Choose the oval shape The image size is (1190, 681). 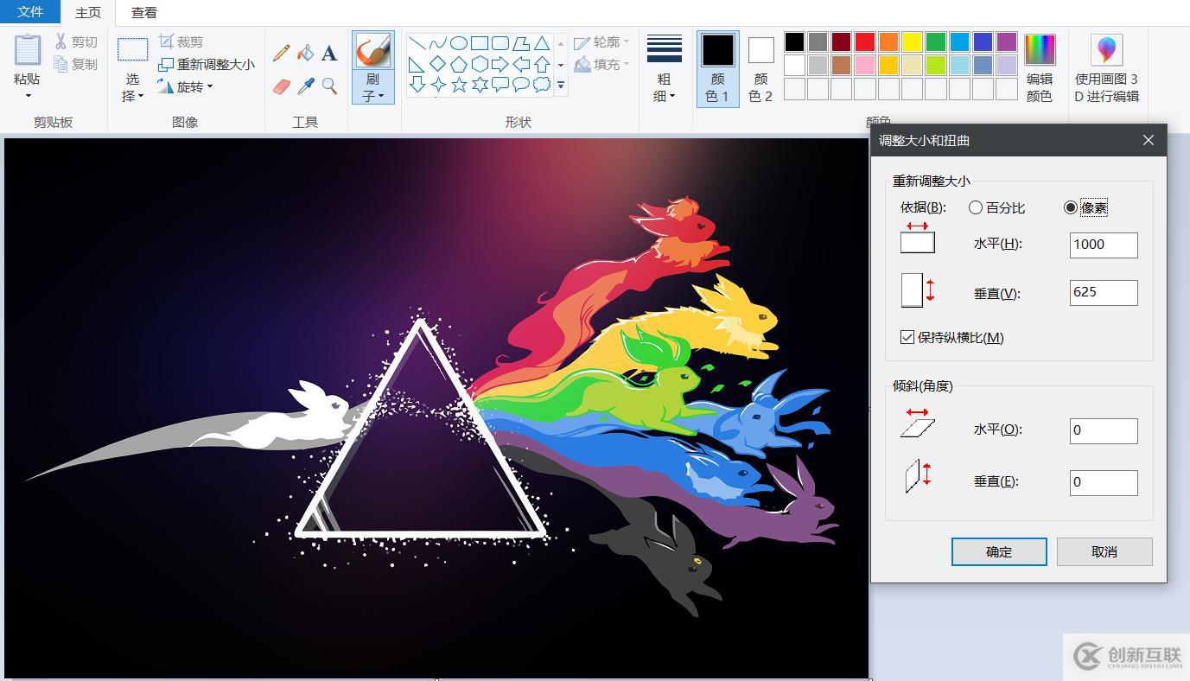tap(459, 43)
